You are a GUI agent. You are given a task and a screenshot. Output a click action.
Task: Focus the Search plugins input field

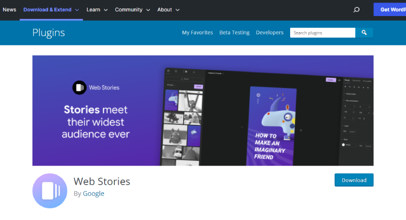point(322,33)
